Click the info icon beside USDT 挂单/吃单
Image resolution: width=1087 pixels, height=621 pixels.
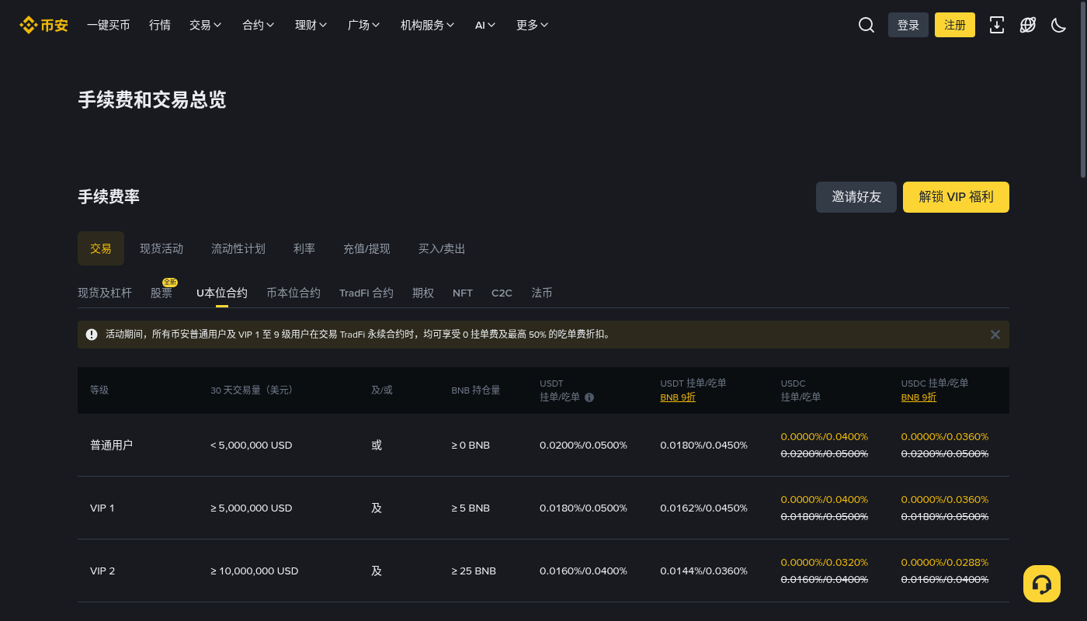point(589,397)
